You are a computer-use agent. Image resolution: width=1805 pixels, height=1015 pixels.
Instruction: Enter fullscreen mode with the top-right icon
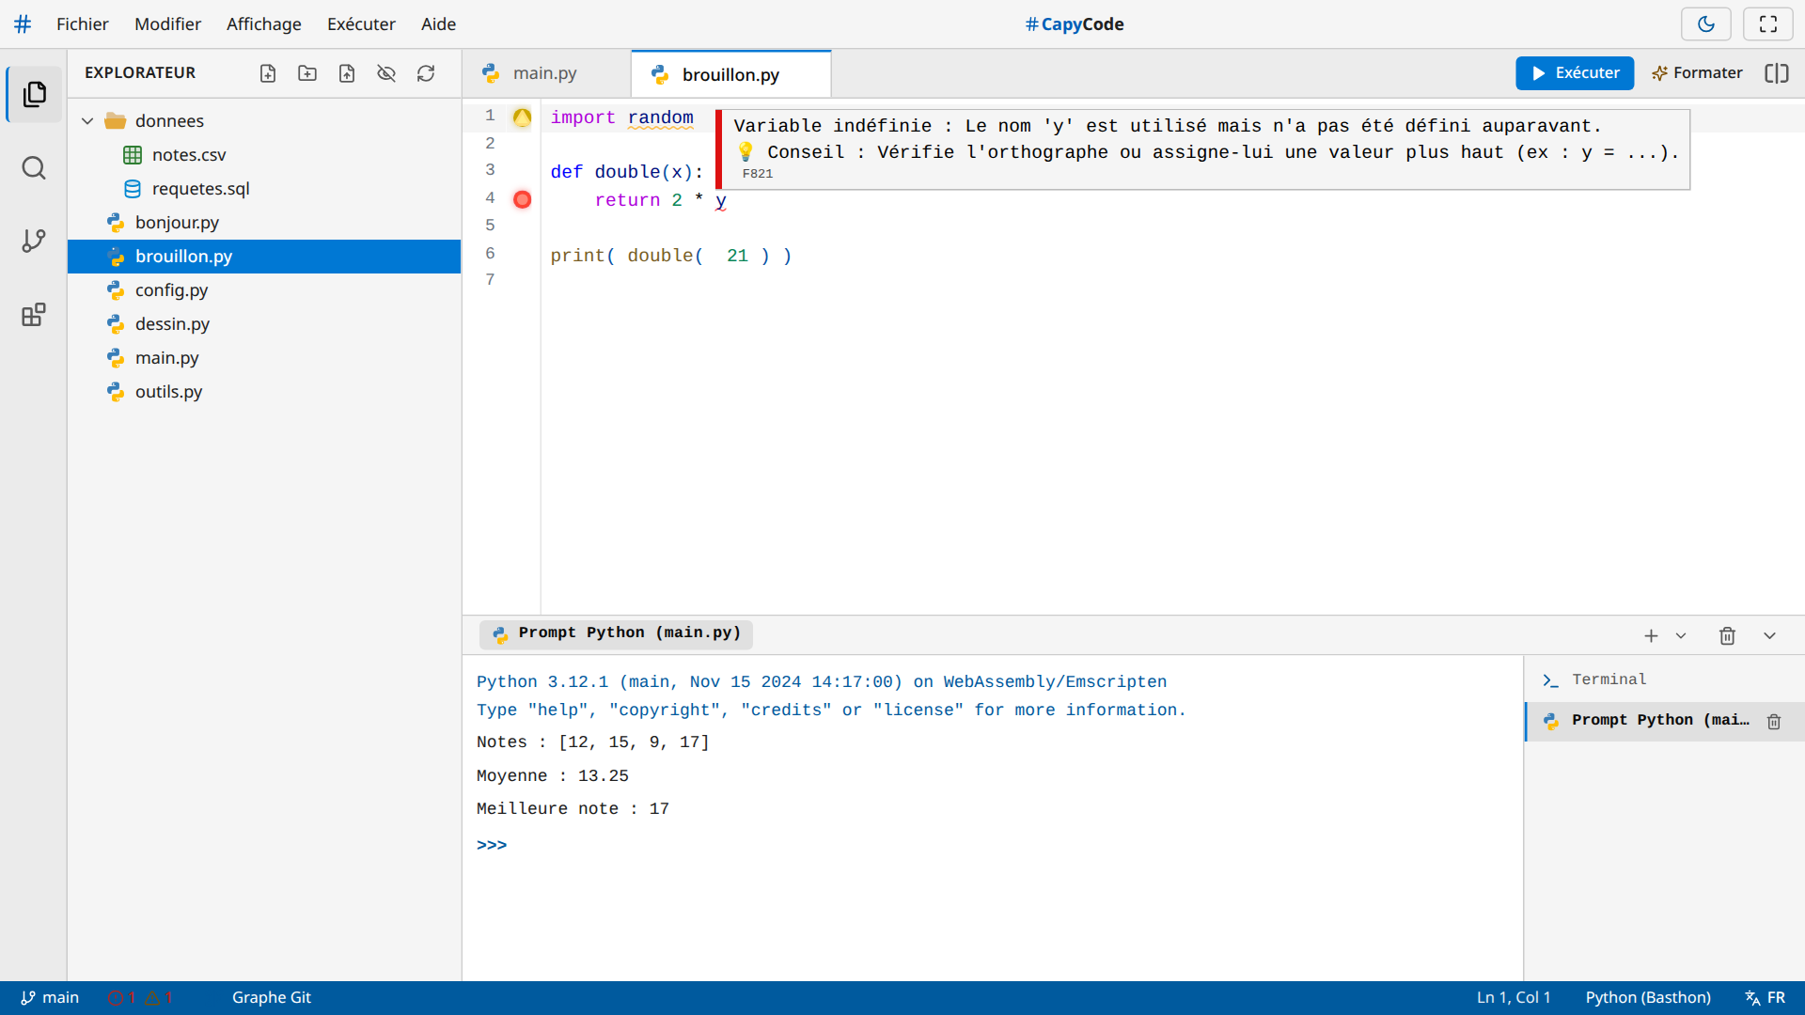(x=1768, y=24)
